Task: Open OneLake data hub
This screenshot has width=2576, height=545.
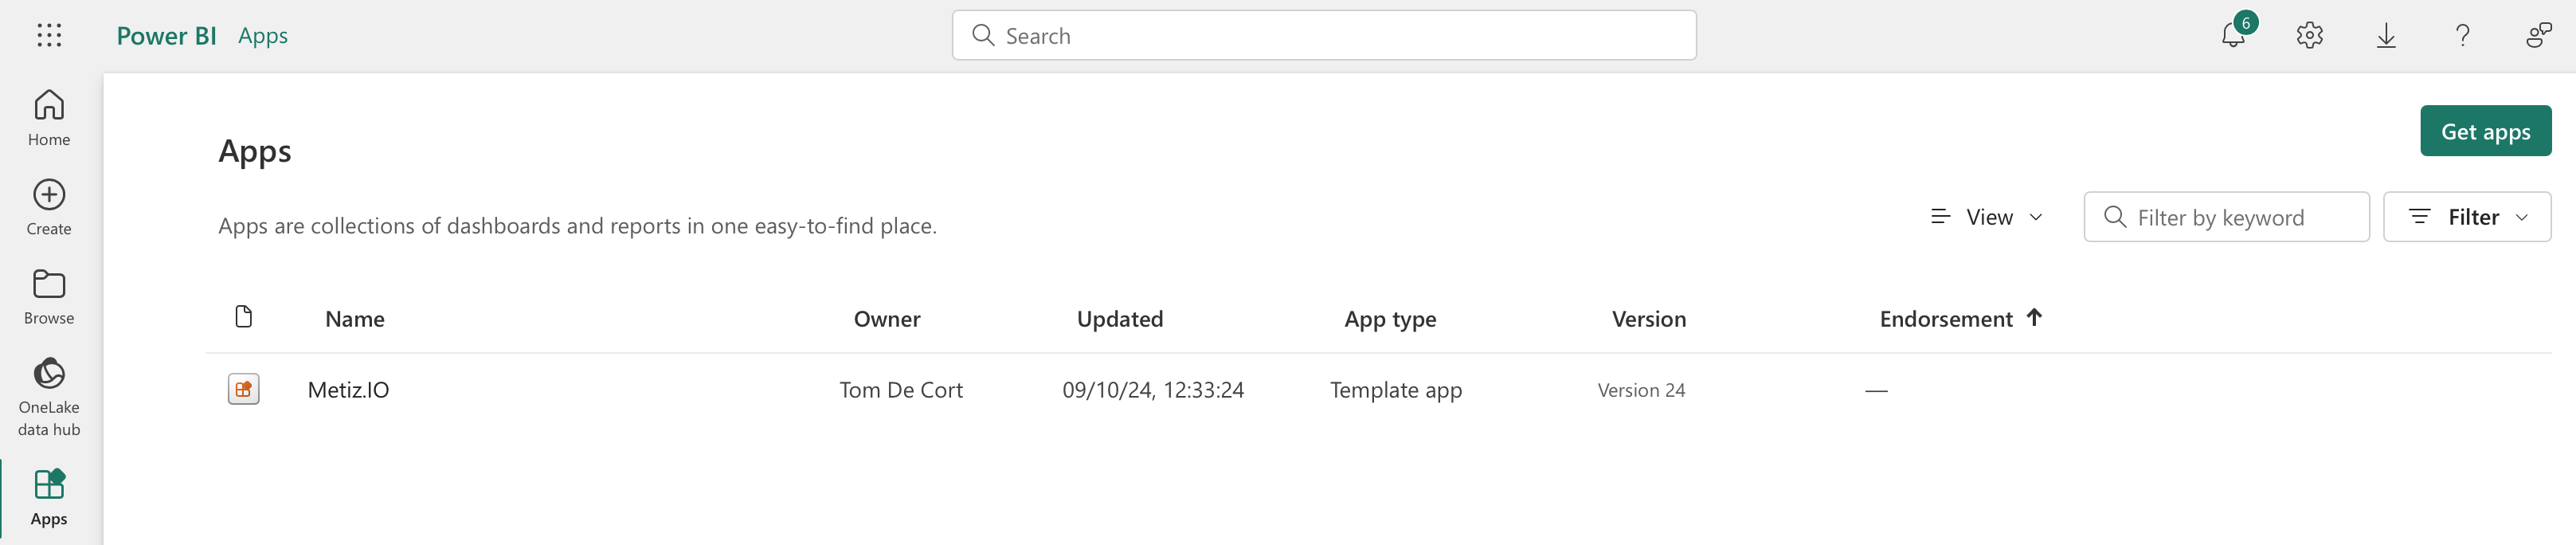Action: click(49, 396)
